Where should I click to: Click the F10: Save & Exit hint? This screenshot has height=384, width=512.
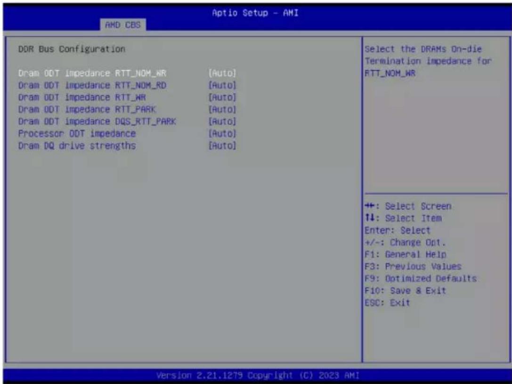[405, 291]
